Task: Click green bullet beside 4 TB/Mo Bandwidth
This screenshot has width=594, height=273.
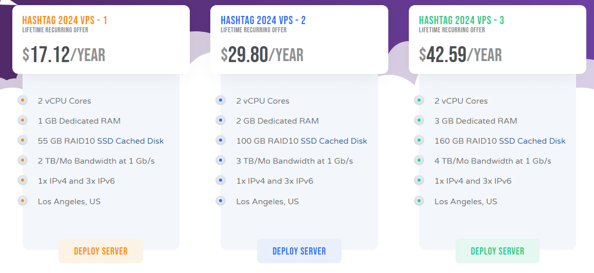Action: click(x=419, y=161)
